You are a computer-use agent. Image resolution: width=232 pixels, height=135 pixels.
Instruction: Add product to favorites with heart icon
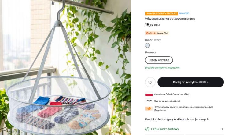(x=150, y=82)
